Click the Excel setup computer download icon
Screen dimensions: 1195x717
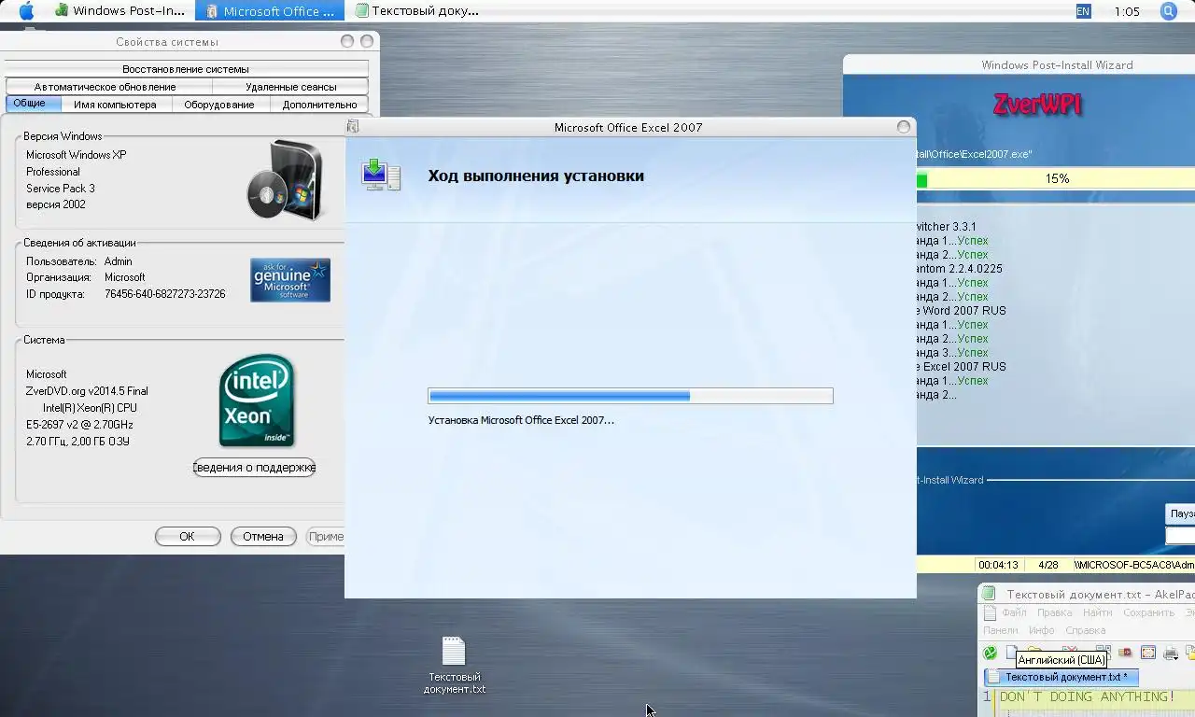pyautogui.click(x=381, y=175)
